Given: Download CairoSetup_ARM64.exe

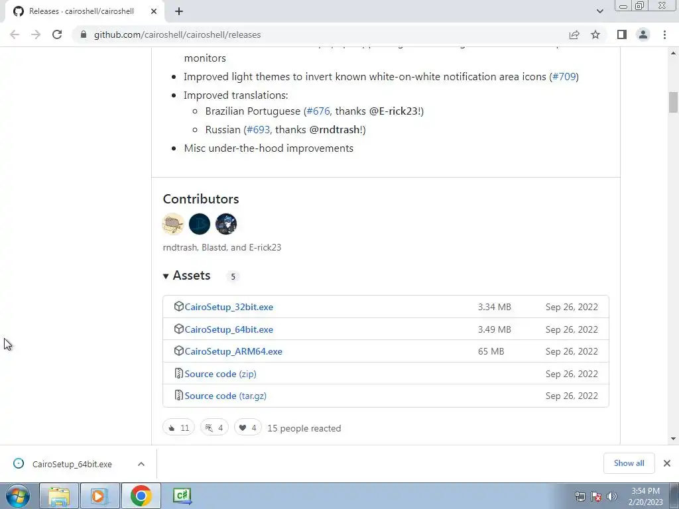Looking at the screenshot, I should click(233, 351).
